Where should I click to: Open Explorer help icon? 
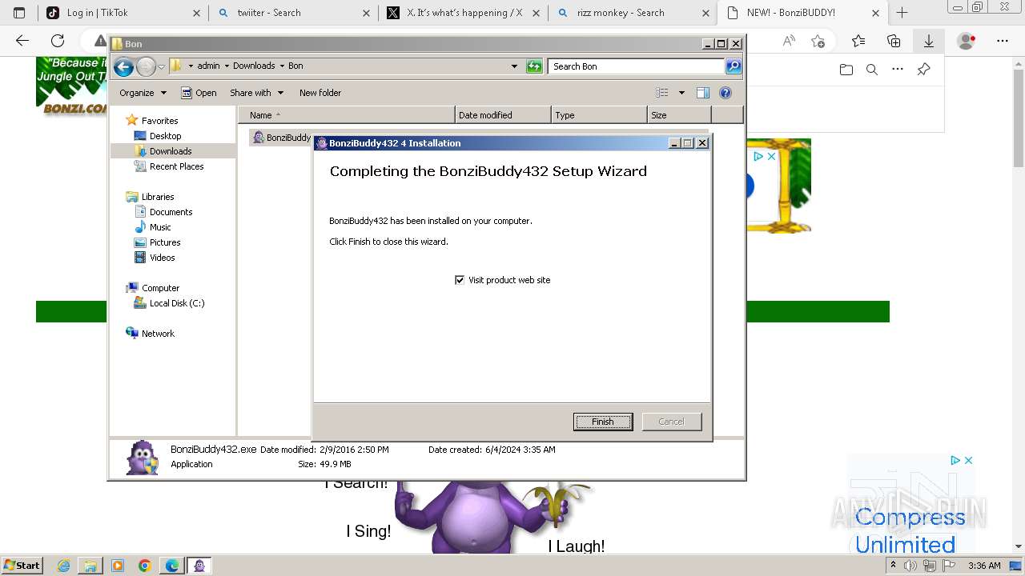pos(726,93)
